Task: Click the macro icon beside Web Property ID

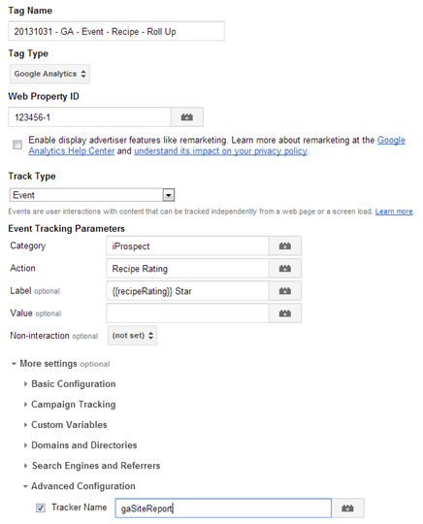Action: pyautogui.click(x=187, y=117)
